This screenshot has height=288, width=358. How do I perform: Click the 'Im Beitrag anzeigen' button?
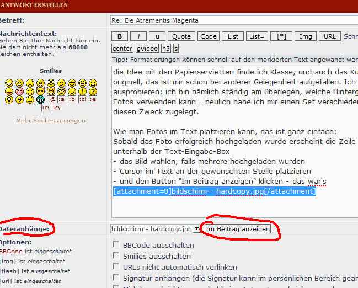(237, 229)
